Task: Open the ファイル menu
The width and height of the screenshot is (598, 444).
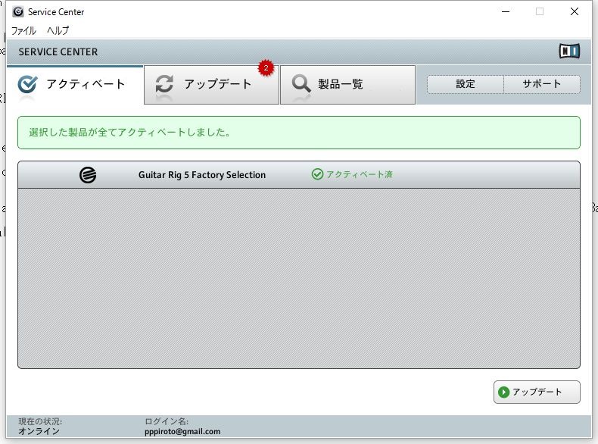Action: coord(23,31)
